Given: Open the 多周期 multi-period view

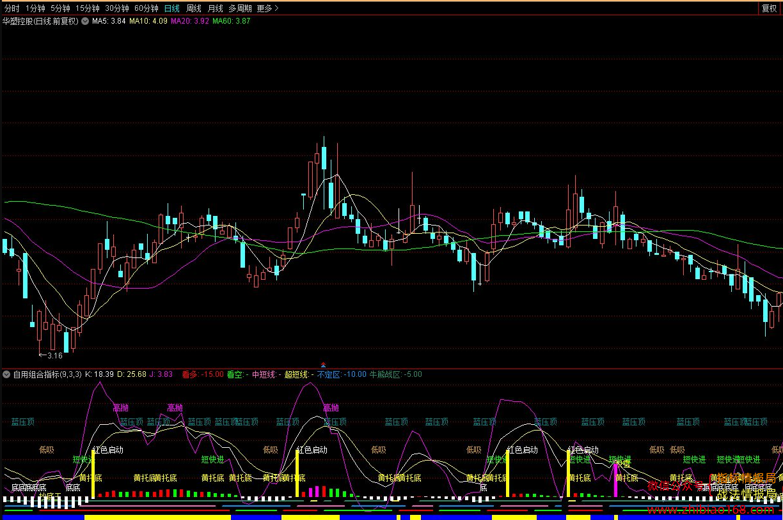Looking at the screenshot, I should 241,8.
